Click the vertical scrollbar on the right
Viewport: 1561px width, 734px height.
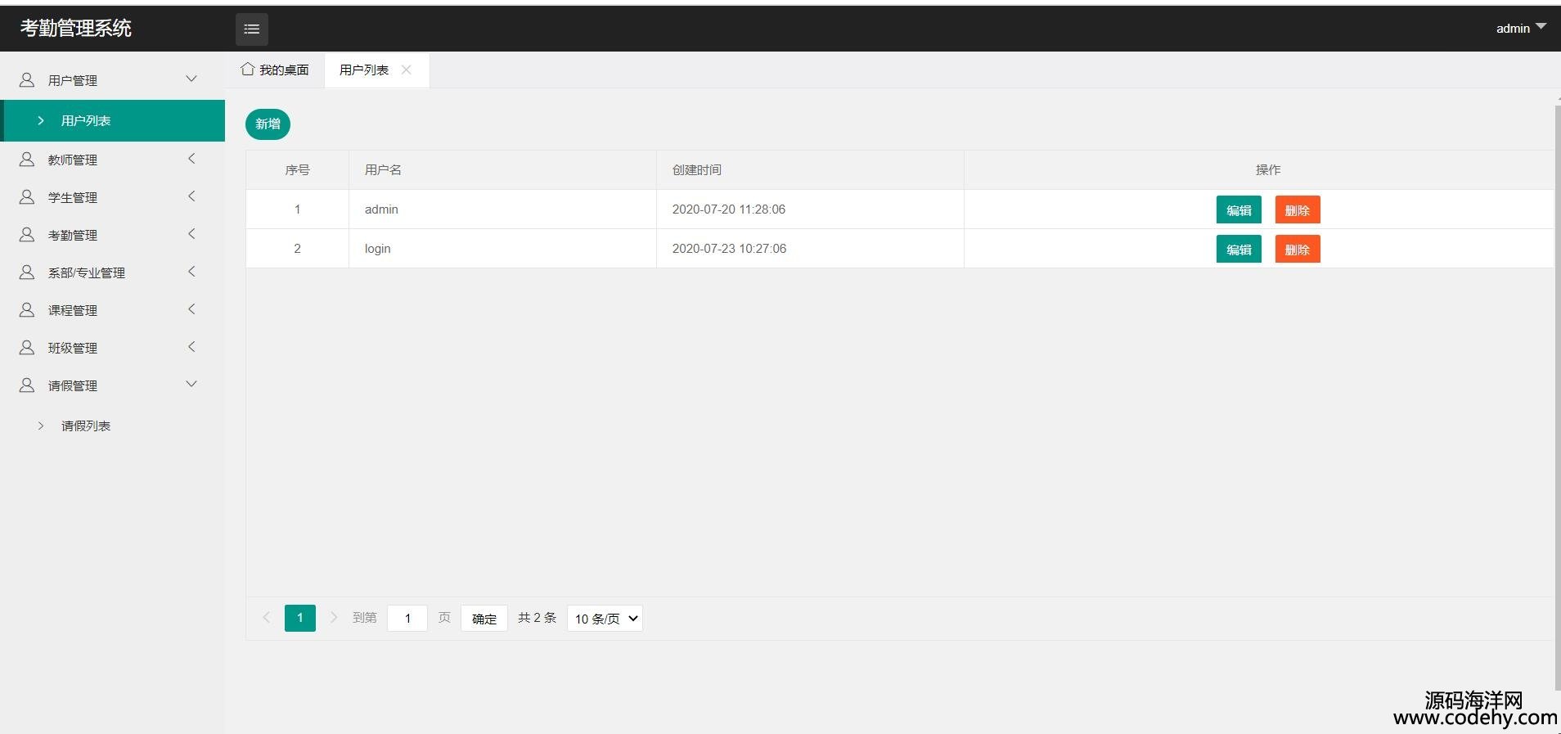coord(1557,397)
